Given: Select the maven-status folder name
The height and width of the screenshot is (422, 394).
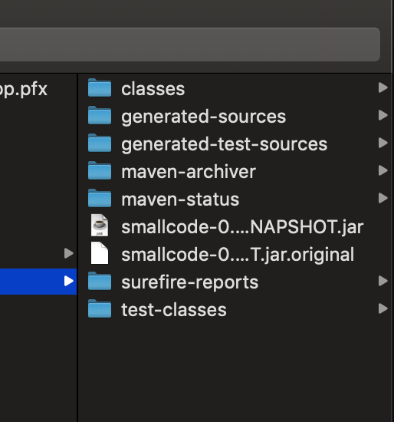Looking at the screenshot, I should [180, 199].
